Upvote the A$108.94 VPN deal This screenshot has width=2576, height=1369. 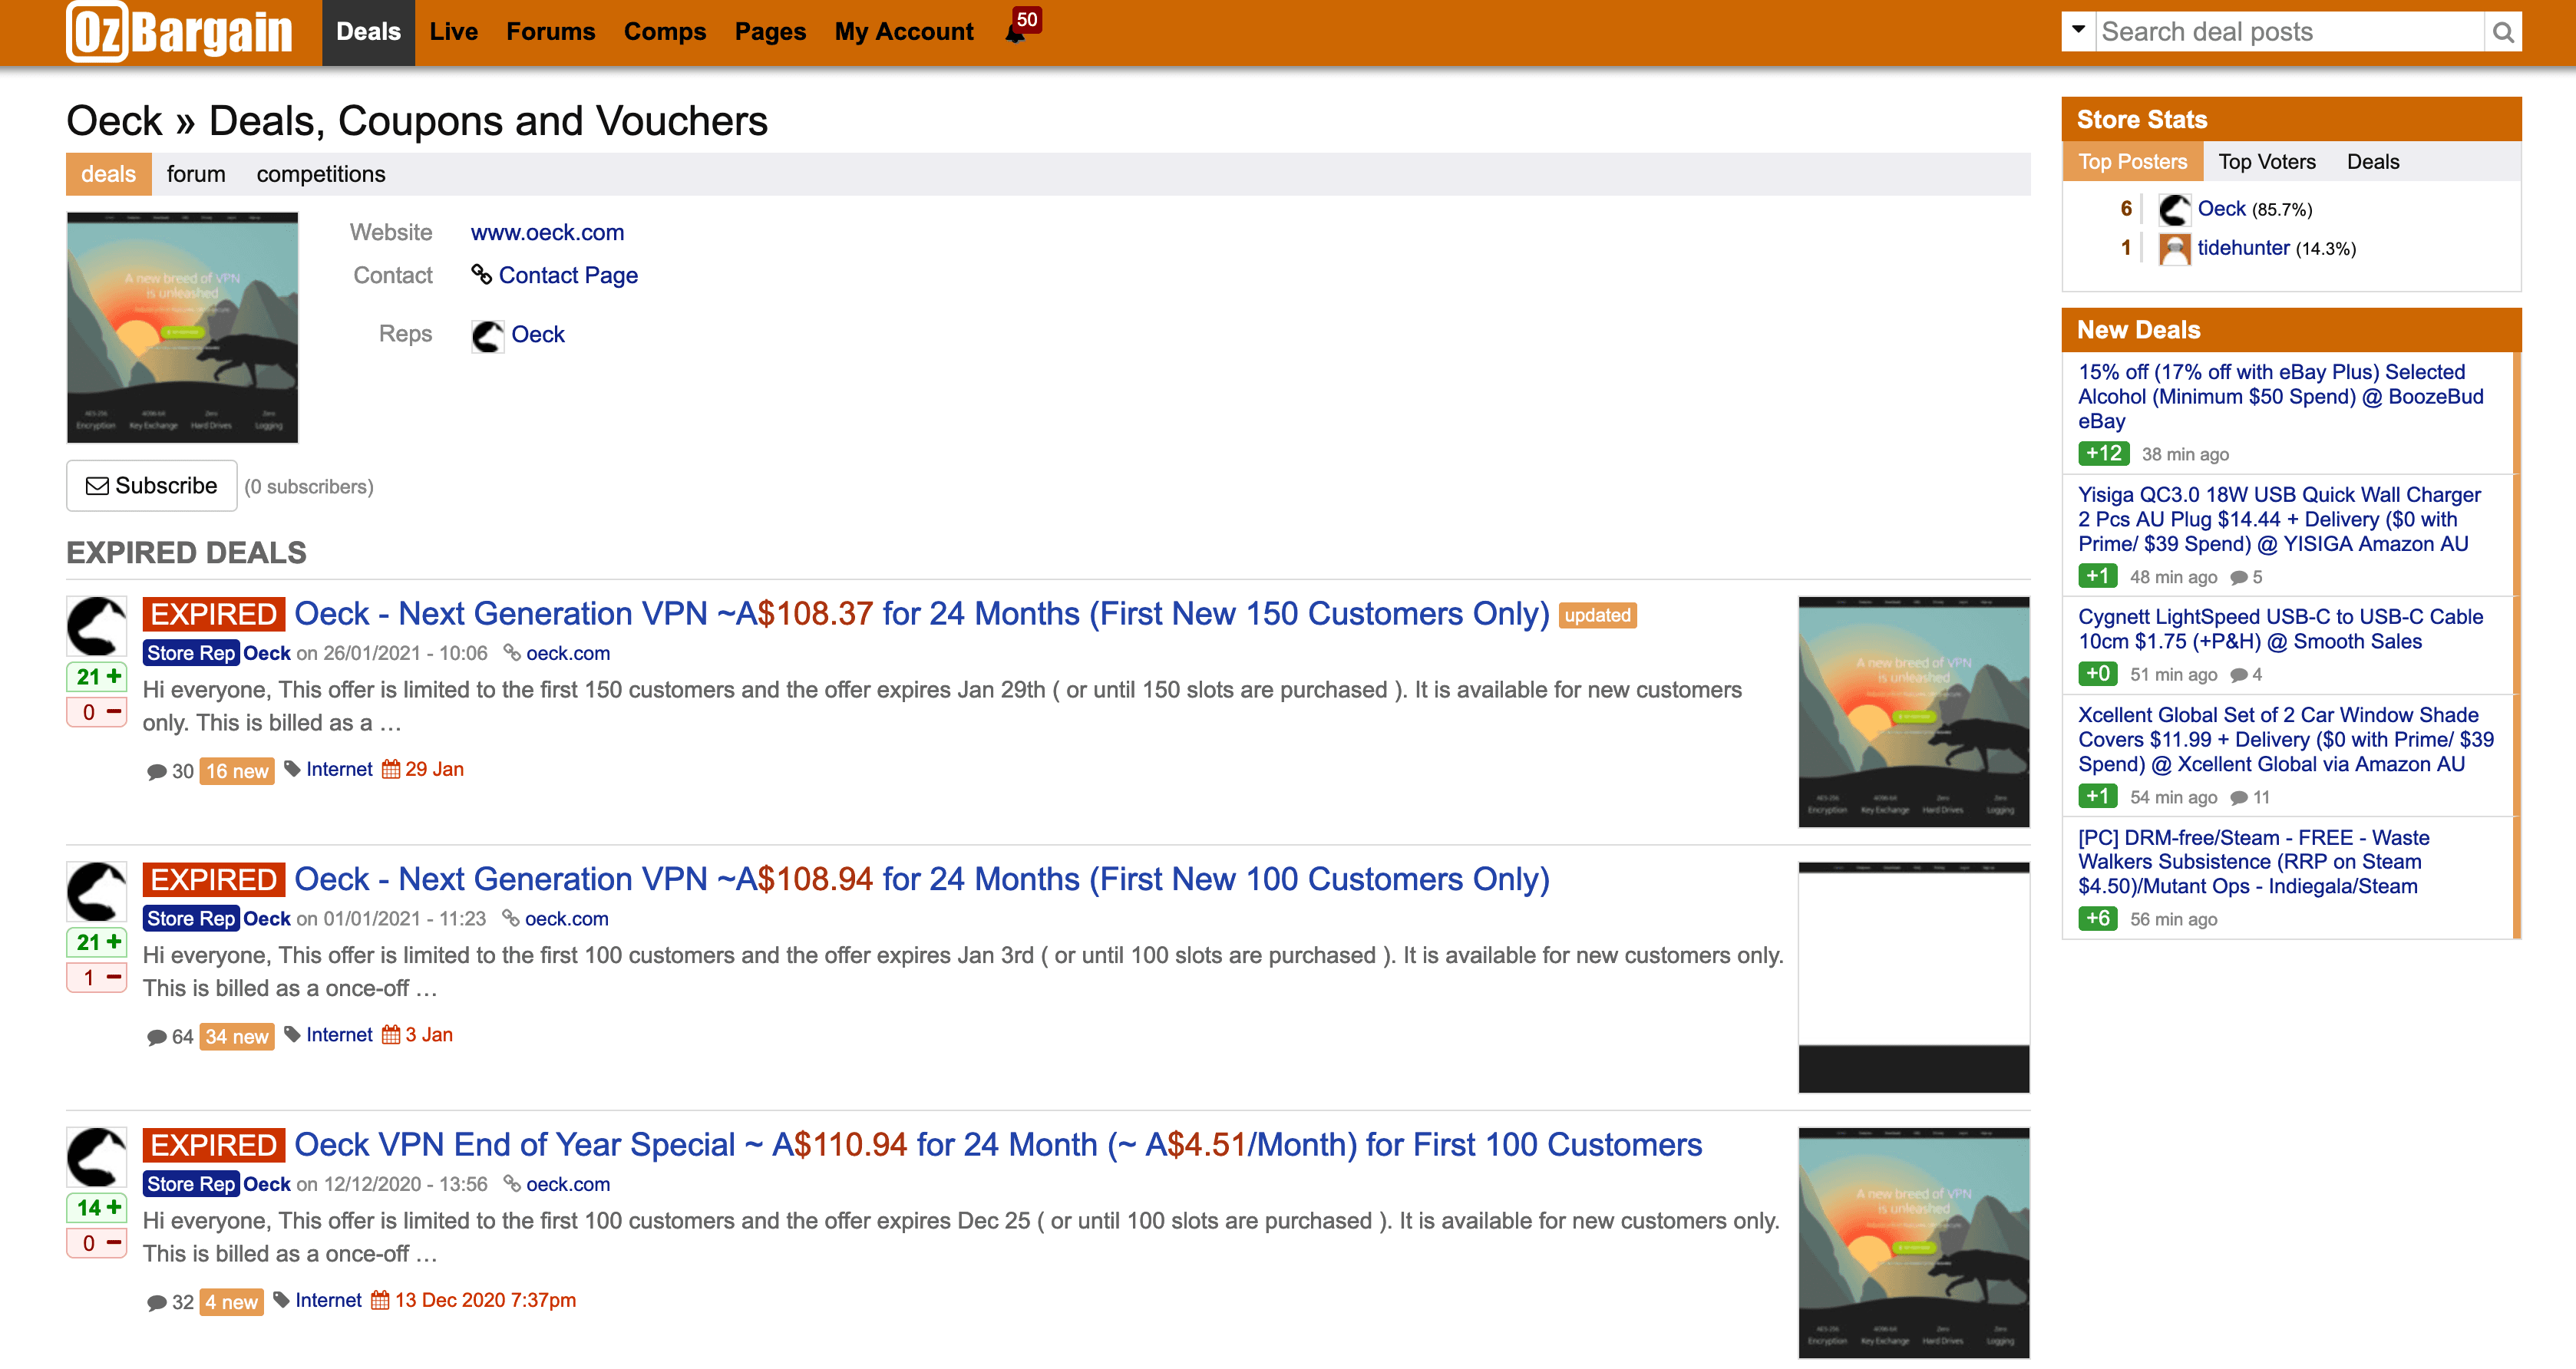[x=98, y=942]
